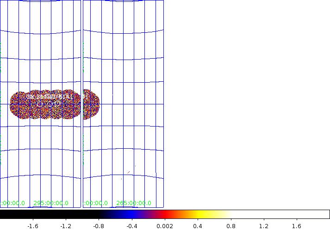Select the right frame with the partial mosaic
This screenshot has width=330, height=230.
tap(123, 104)
